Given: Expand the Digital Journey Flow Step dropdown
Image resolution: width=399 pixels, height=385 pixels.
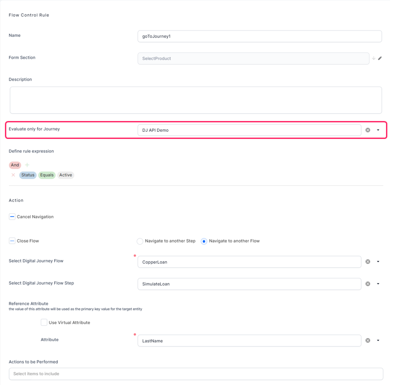Looking at the screenshot, I should 378,284.
